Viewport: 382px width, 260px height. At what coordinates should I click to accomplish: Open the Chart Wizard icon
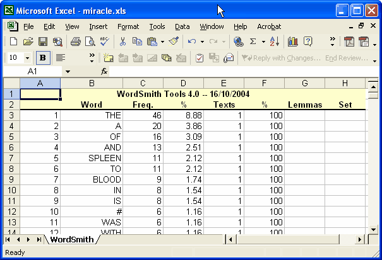click(292, 42)
